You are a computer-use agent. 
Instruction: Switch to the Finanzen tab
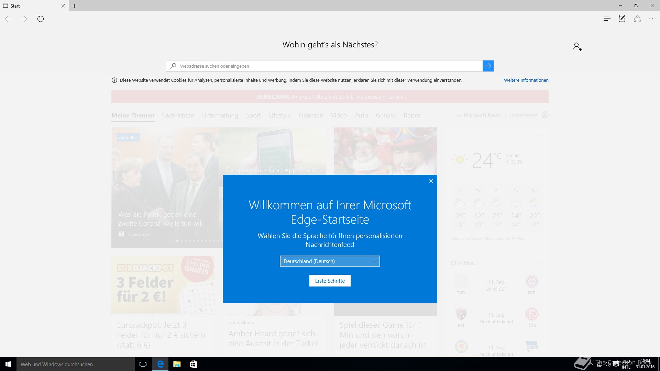[311, 115]
